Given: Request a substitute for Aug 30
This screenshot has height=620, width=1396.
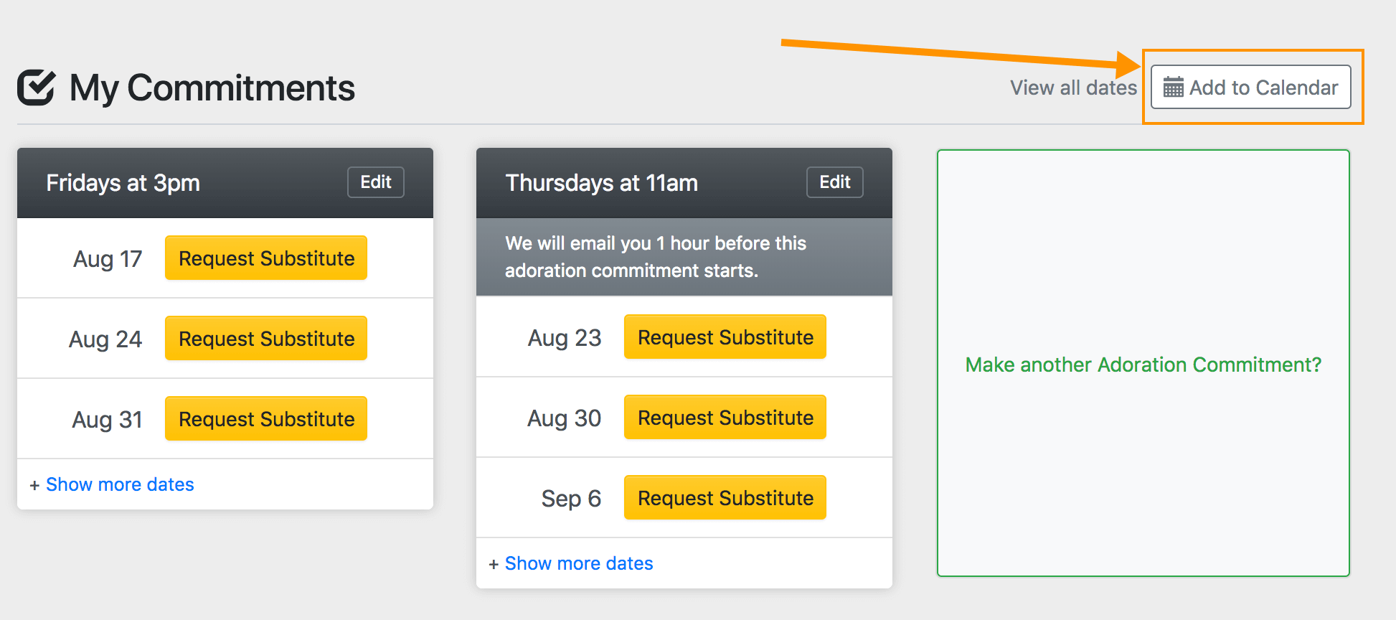Looking at the screenshot, I should (x=725, y=418).
